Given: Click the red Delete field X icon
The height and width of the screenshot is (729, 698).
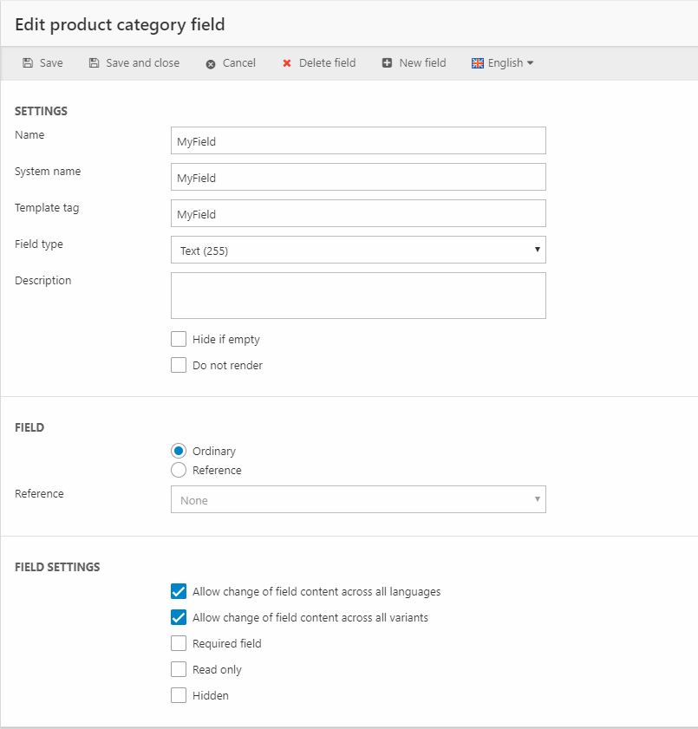Looking at the screenshot, I should 287,63.
